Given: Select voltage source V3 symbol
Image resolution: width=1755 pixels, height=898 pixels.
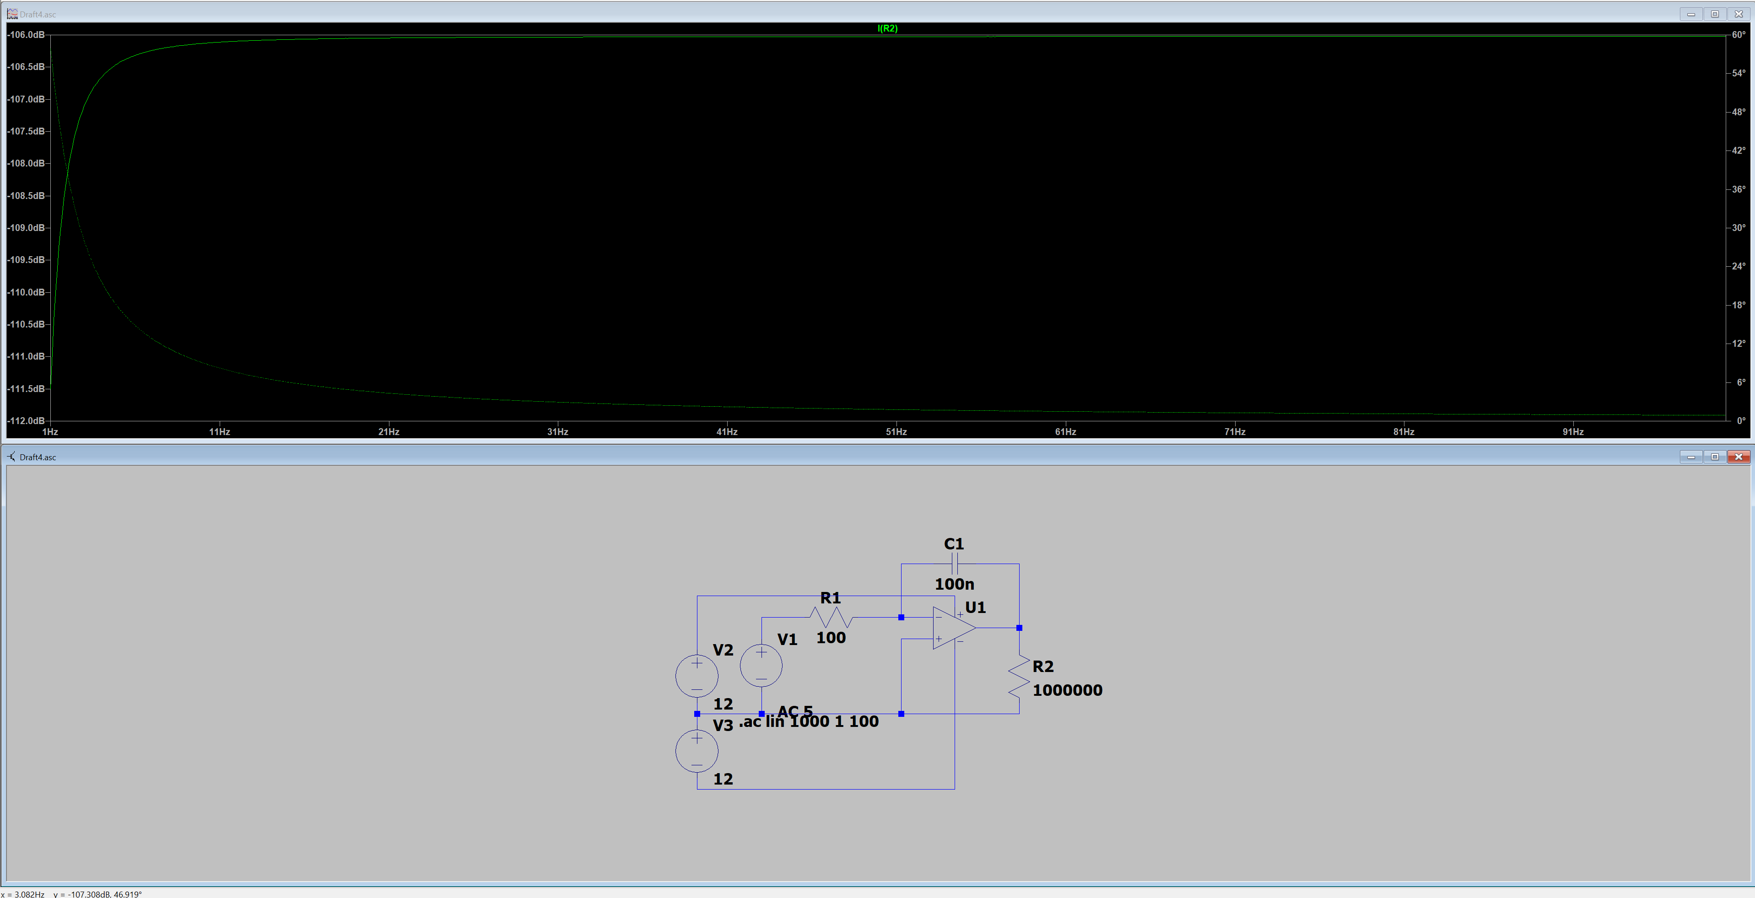Looking at the screenshot, I should [x=696, y=751].
